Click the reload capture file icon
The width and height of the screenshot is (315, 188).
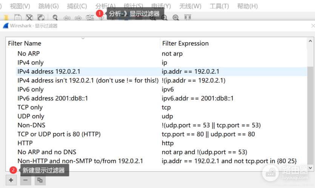pyautogui.click(x=41, y=18)
